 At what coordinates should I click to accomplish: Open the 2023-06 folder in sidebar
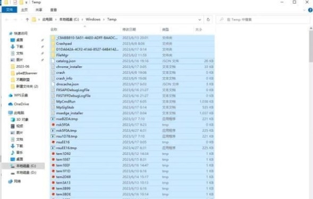[x=22, y=66]
